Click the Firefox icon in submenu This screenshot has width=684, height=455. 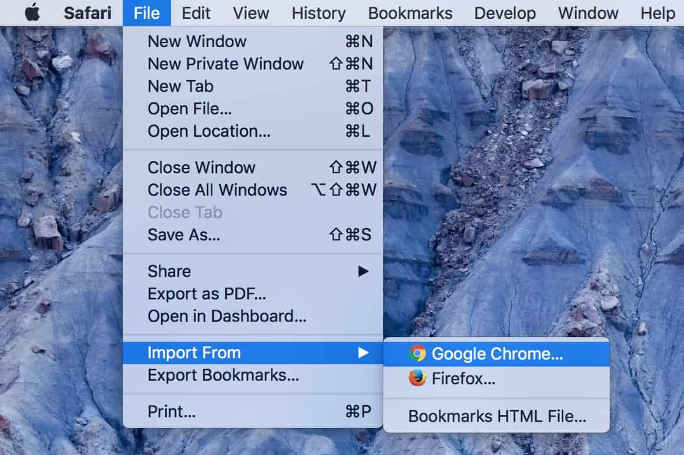click(417, 378)
